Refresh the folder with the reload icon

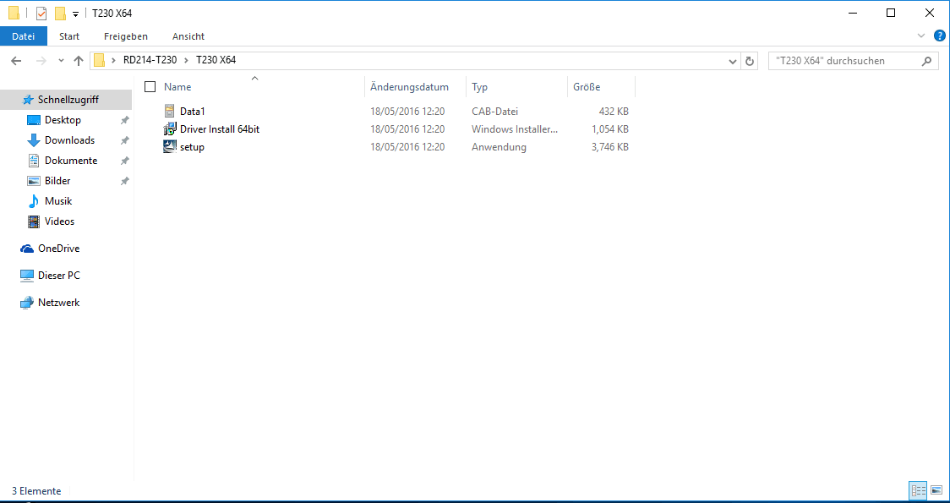(750, 61)
